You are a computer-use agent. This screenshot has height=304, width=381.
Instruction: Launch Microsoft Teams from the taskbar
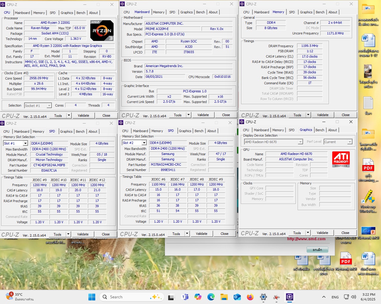click(x=185, y=297)
